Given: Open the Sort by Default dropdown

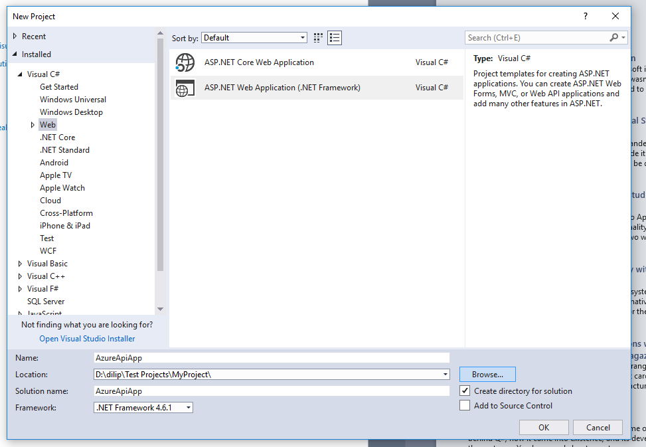Looking at the screenshot, I should click(254, 38).
